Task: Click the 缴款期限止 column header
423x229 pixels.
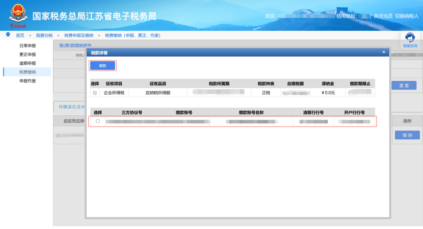Action: 360,84
